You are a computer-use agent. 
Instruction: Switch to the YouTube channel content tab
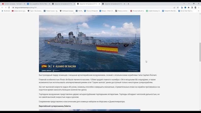click(x=13, y=4)
